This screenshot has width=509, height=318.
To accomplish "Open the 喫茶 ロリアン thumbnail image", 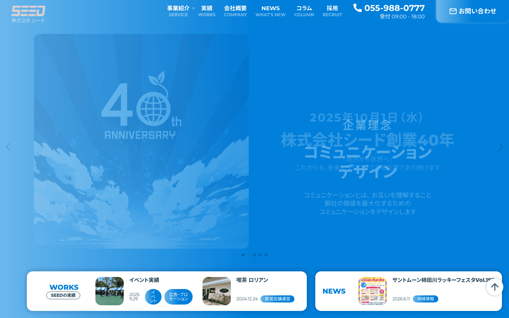I will click(x=217, y=291).
